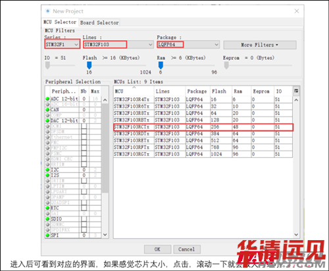The width and height of the screenshot is (329, 271).
Task: Switch to the MCU Selector tab
Action: click(60, 22)
